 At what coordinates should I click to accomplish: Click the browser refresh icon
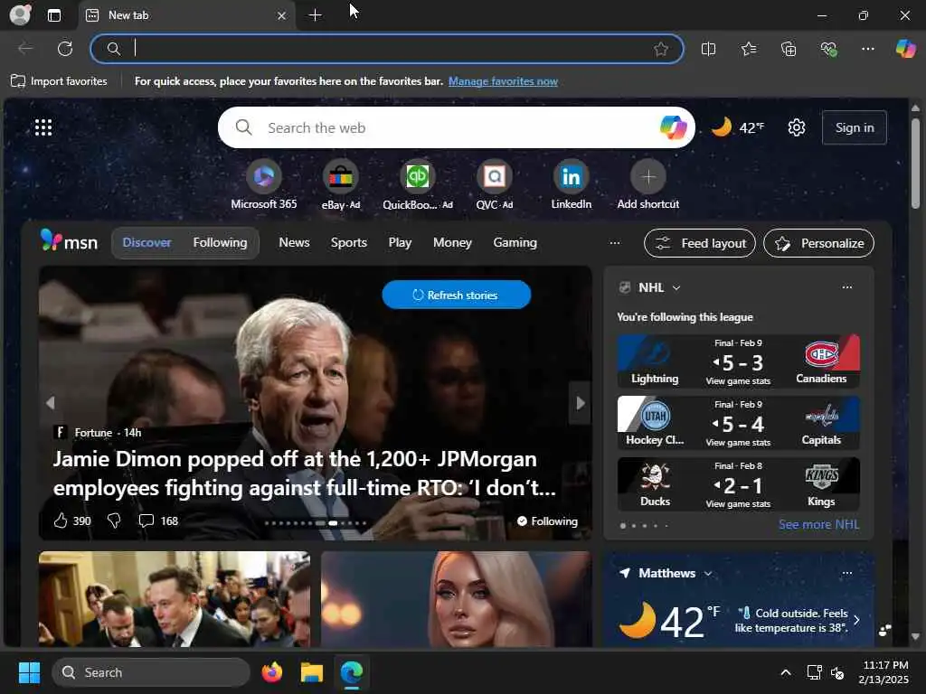(x=65, y=49)
